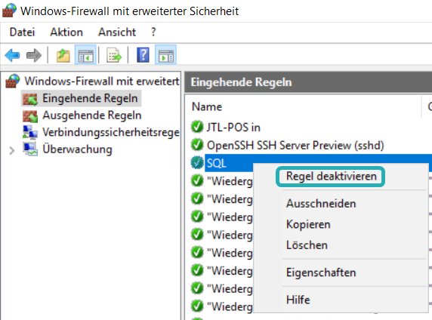The height and width of the screenshot is (320, 432).
Task: Open the Ansicht menu
Action: click(x=117, y=32)
